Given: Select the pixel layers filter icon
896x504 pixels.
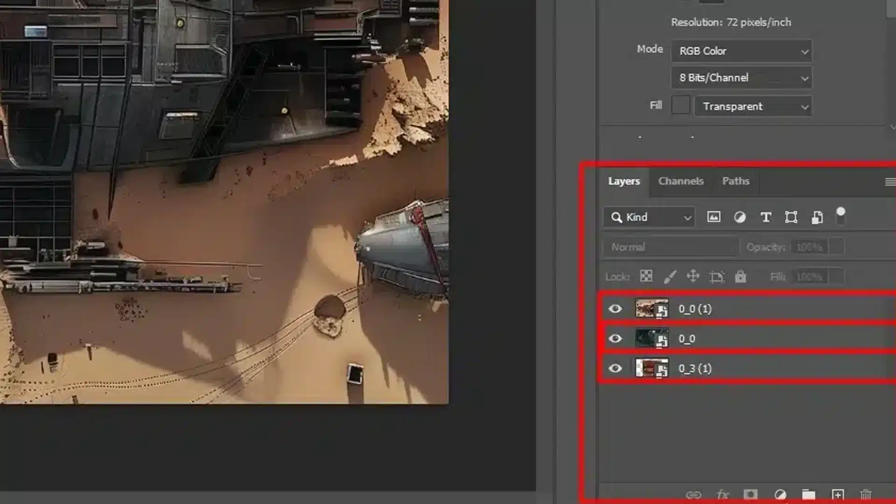Looking at the screenshot, I should [x=714, y=217].
